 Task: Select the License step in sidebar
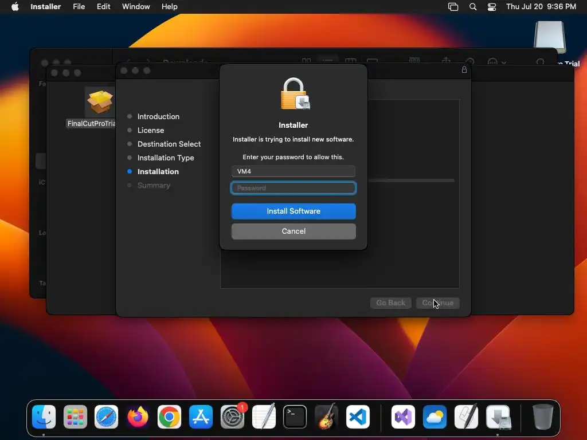tap(151, 130)
